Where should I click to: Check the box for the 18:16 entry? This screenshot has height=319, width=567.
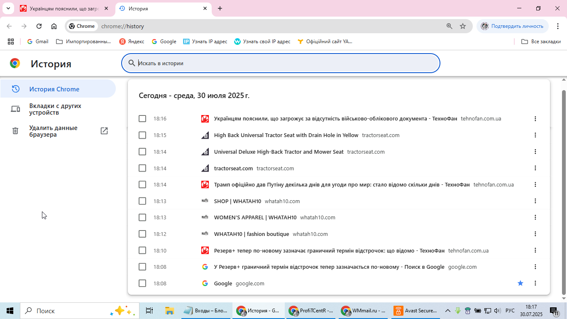pyautogui.click(x=142, y=119)
